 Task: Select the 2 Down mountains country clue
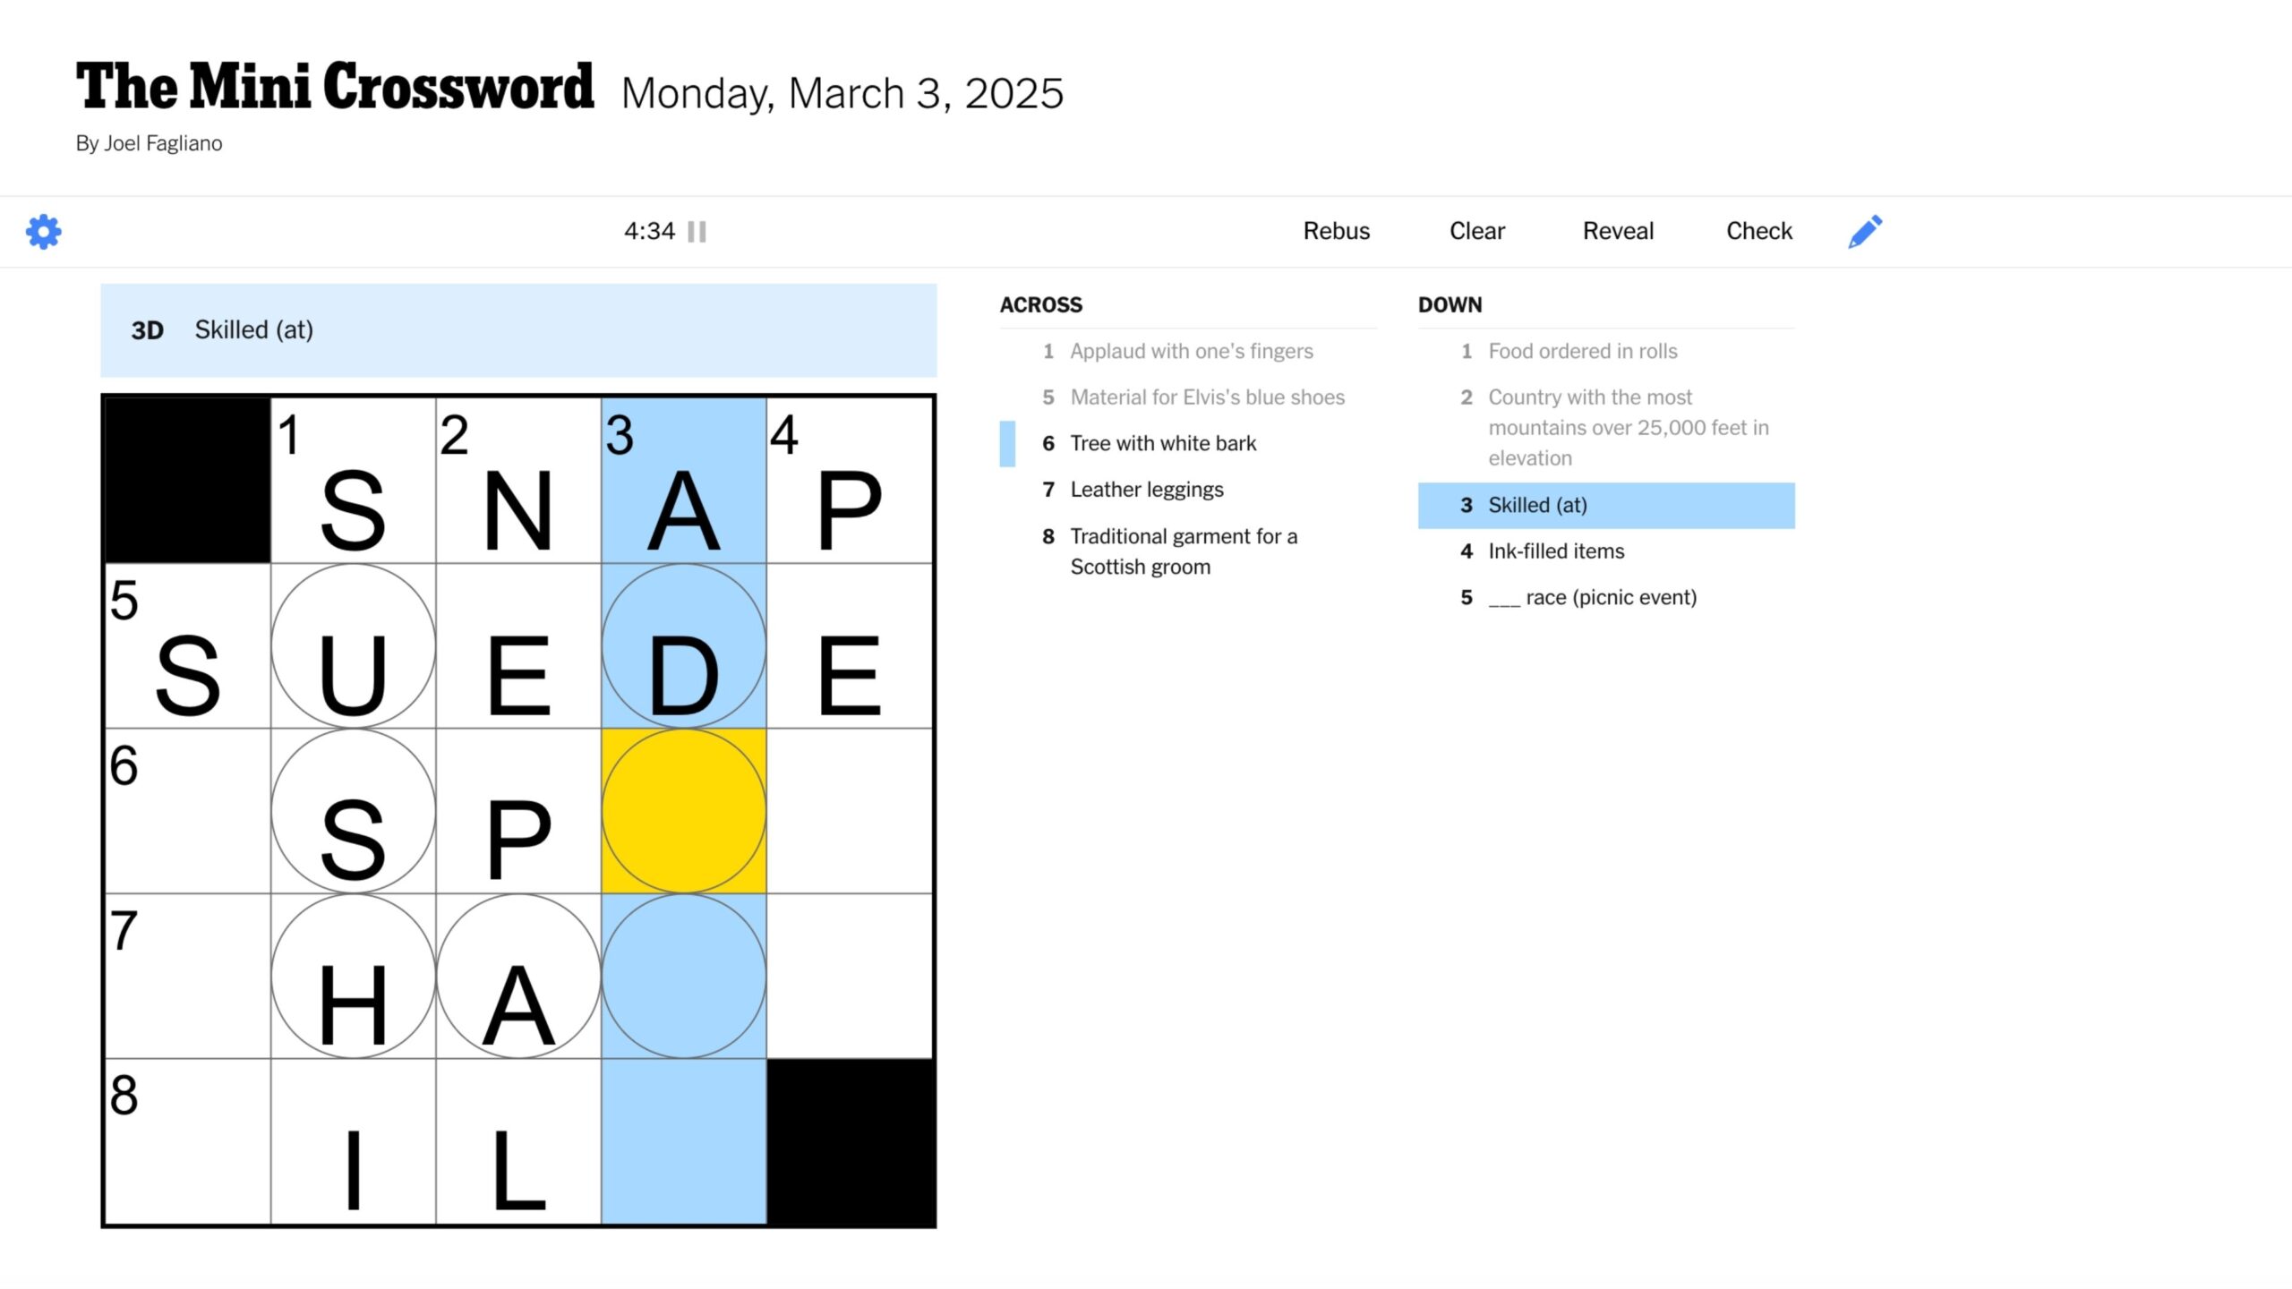pyautogui.click(x=1627, y=428)
